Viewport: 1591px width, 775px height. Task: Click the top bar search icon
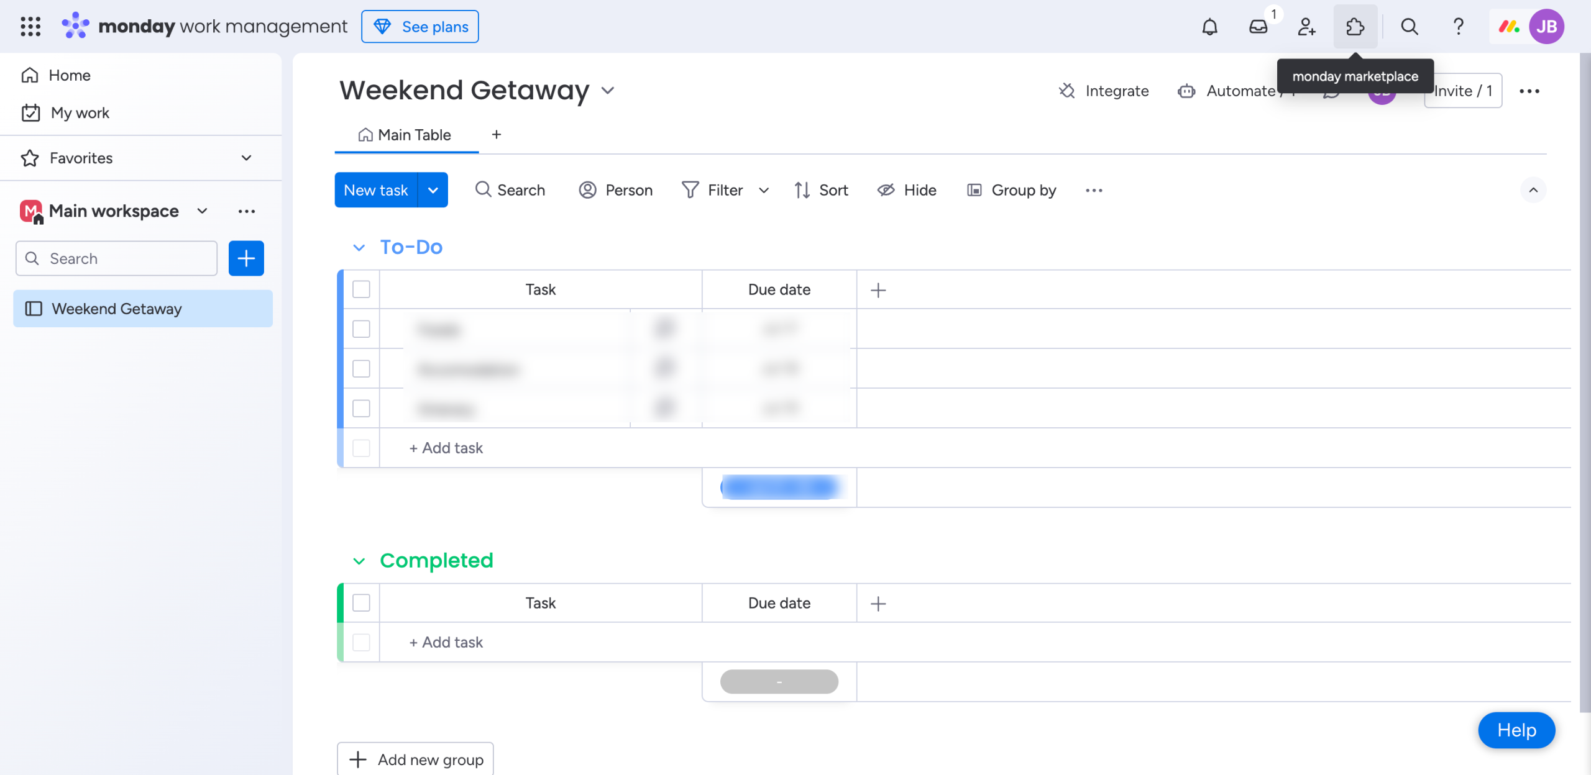pos(1409,27)
